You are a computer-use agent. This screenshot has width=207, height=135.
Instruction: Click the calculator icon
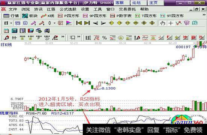tap(14, 31)
